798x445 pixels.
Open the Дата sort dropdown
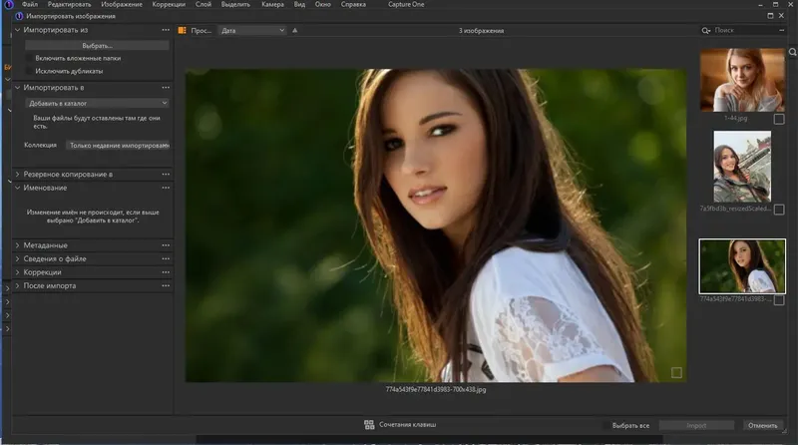tap(252, 31)
